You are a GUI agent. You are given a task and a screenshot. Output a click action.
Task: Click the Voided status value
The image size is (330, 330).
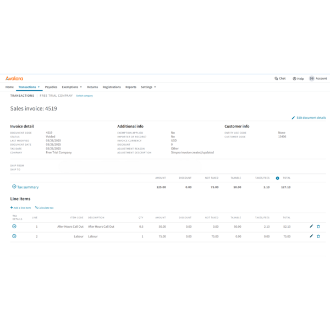point(51,136)
